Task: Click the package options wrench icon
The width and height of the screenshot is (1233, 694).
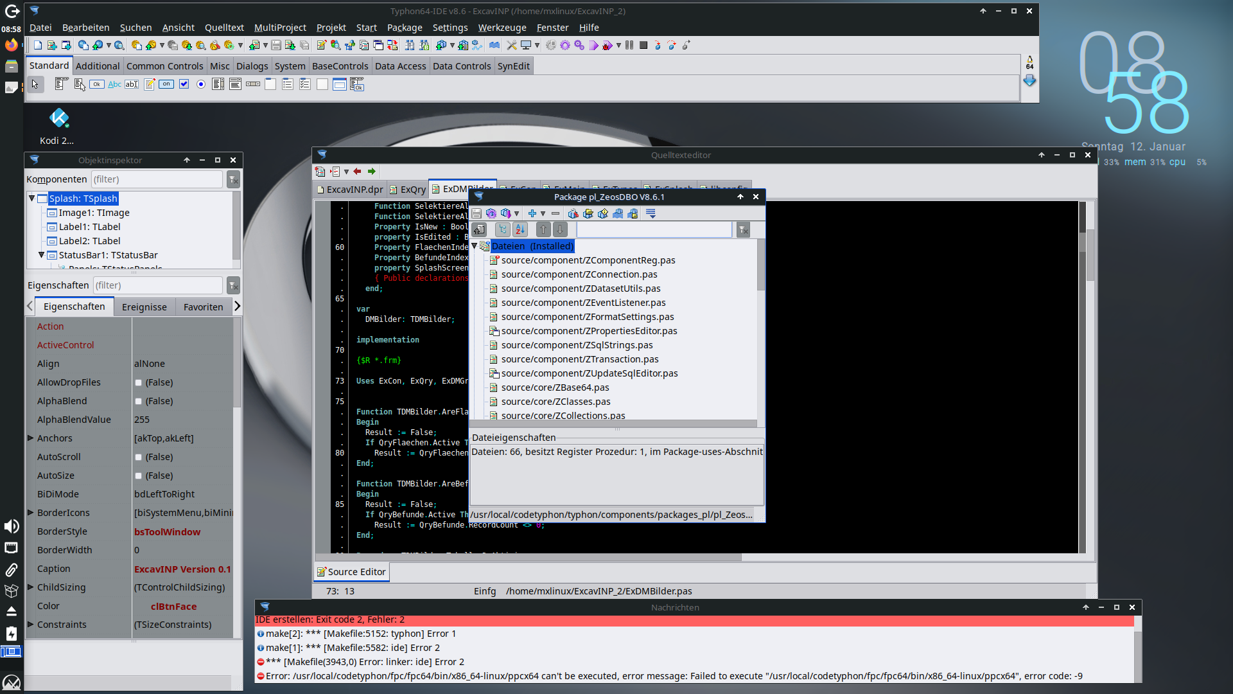Action: pos(573,213)
